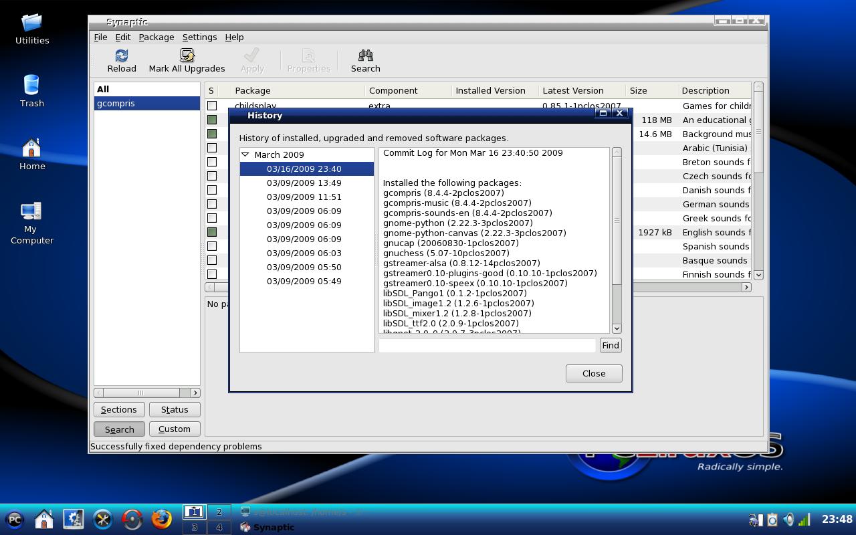Screen dimensions: 856x535
Task: Click the red circular taskbar launcher icon
Action: [132, 519]
